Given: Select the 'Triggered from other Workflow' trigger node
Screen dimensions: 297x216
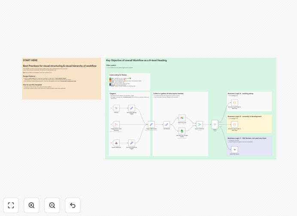Looking at the screenshot, I should (x=116, y=124).
